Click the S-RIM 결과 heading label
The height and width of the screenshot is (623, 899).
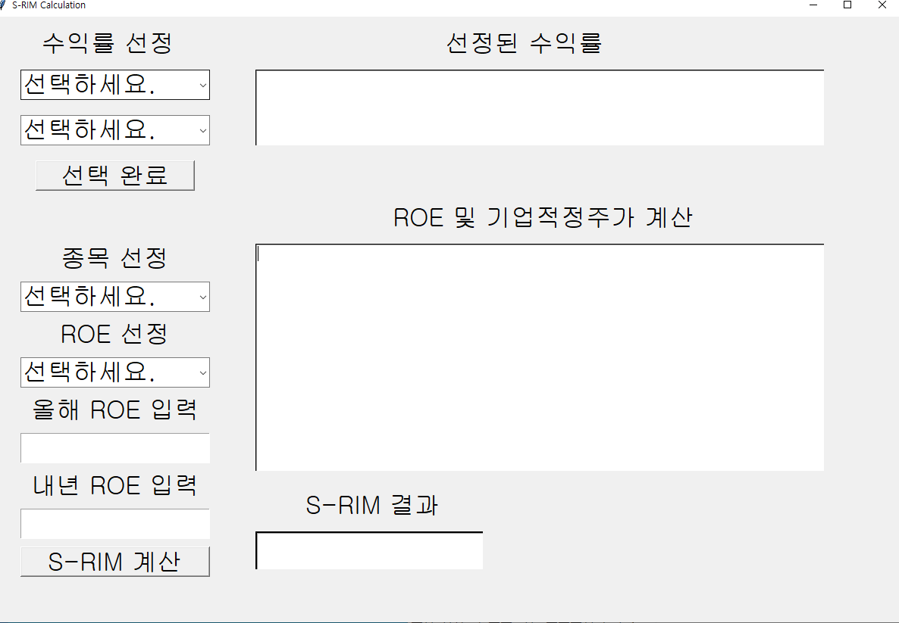(370, 505)
